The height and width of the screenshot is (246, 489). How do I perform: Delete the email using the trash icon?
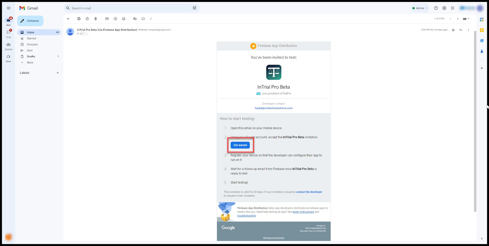96,19
